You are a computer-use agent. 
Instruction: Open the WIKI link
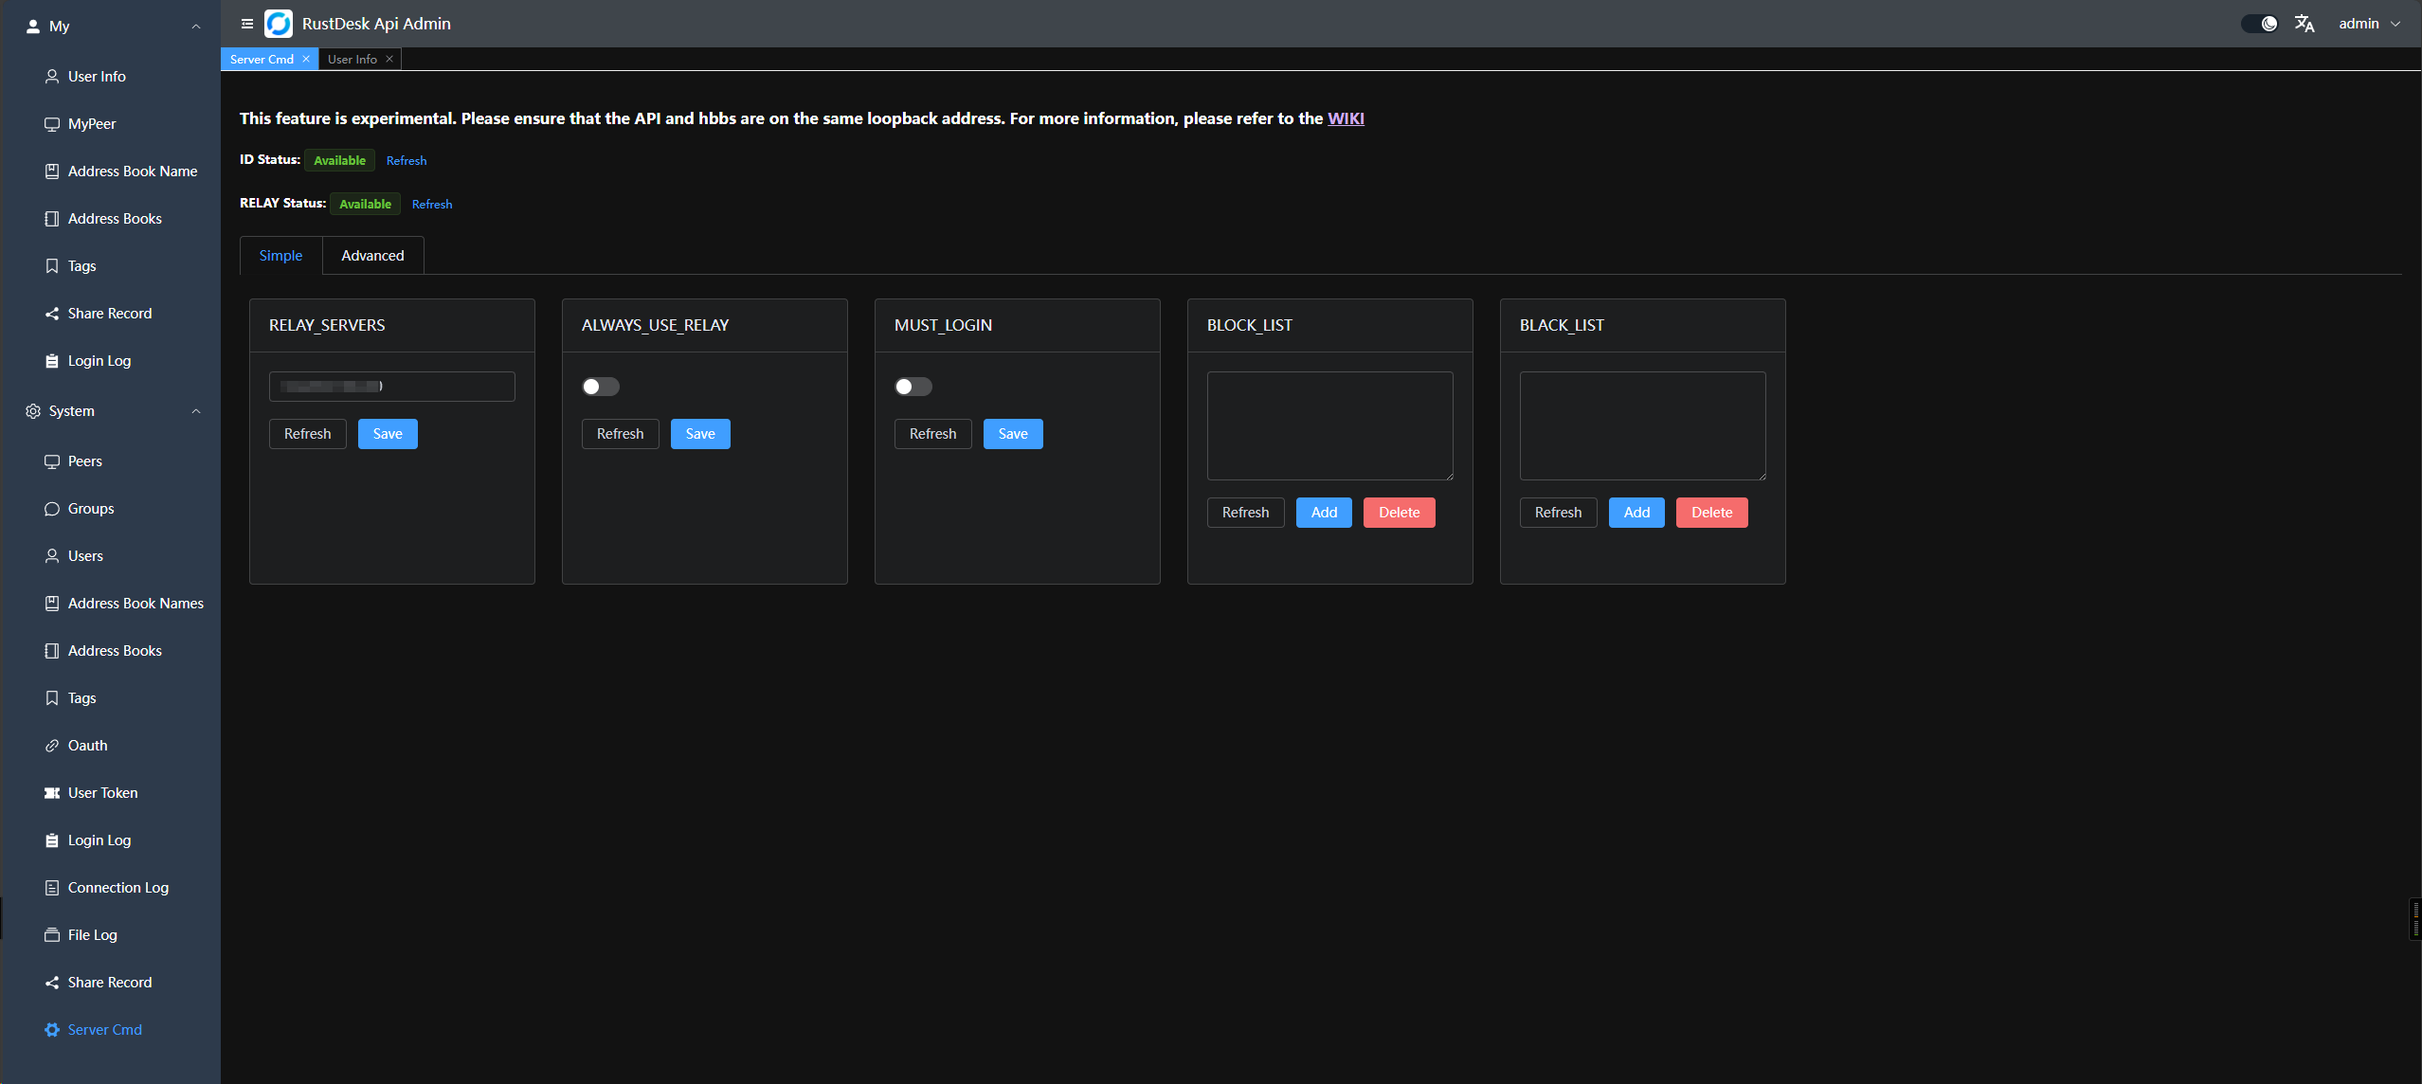[x=1345, y=118]
